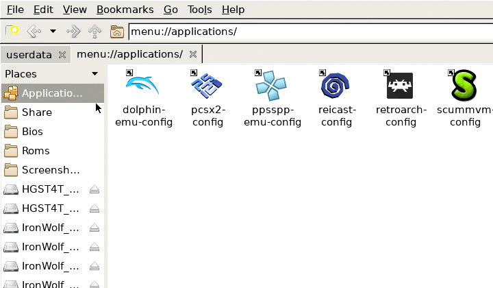Open the reicast-config launcher
The height and width of the screenshot is (288, 493).
click(x=336, y=86)
